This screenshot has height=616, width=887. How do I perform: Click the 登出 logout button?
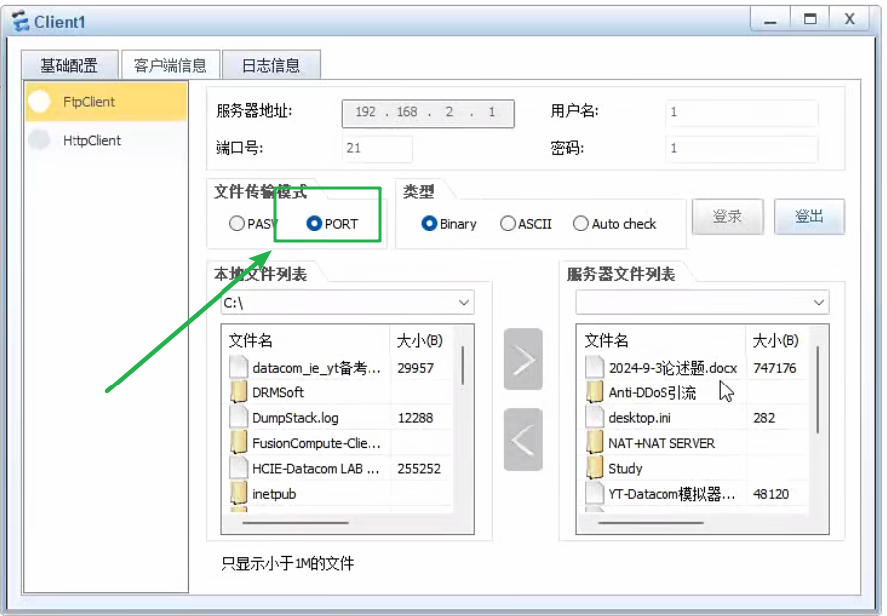[x=809, y=216]
